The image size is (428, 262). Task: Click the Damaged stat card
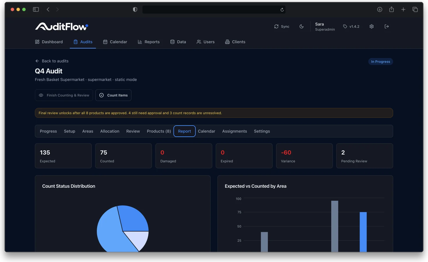click(x=184, y=156)
